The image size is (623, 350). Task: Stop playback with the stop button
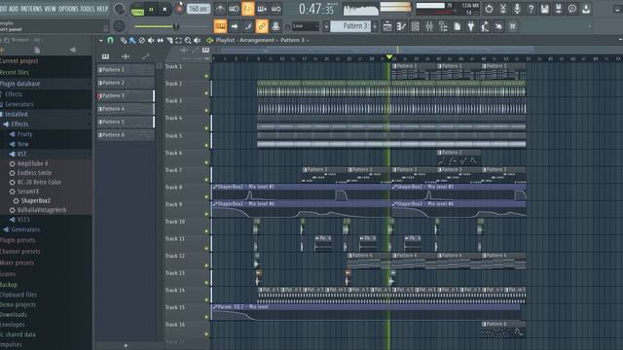pyautogui.click(x=165, y=9)
